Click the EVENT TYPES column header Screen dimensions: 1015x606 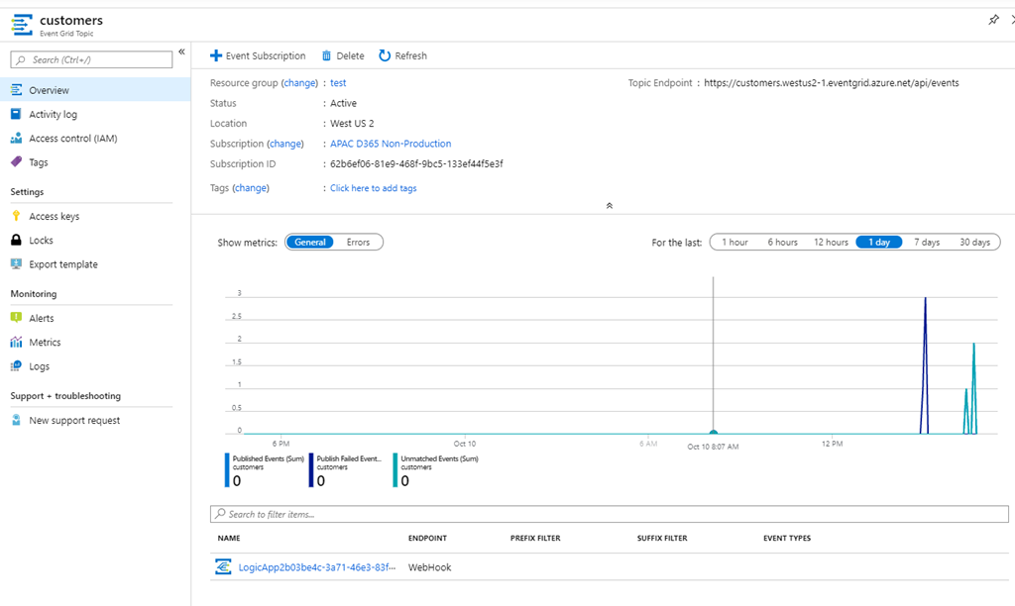point(787,538)
